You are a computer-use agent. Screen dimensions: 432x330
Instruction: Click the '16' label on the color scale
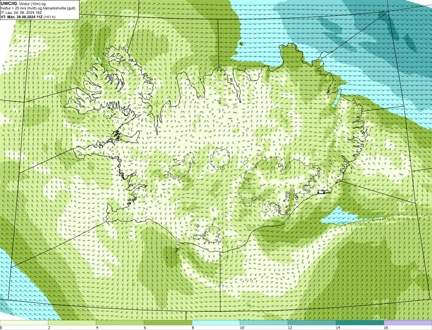[x=385, y=328]
